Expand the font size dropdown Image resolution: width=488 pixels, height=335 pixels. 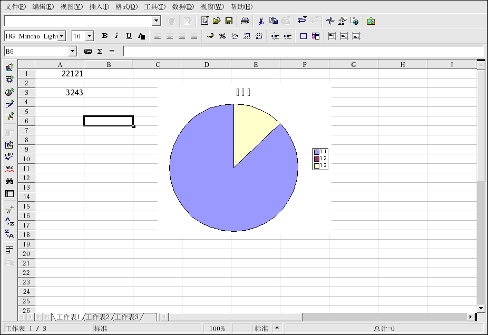89,36
